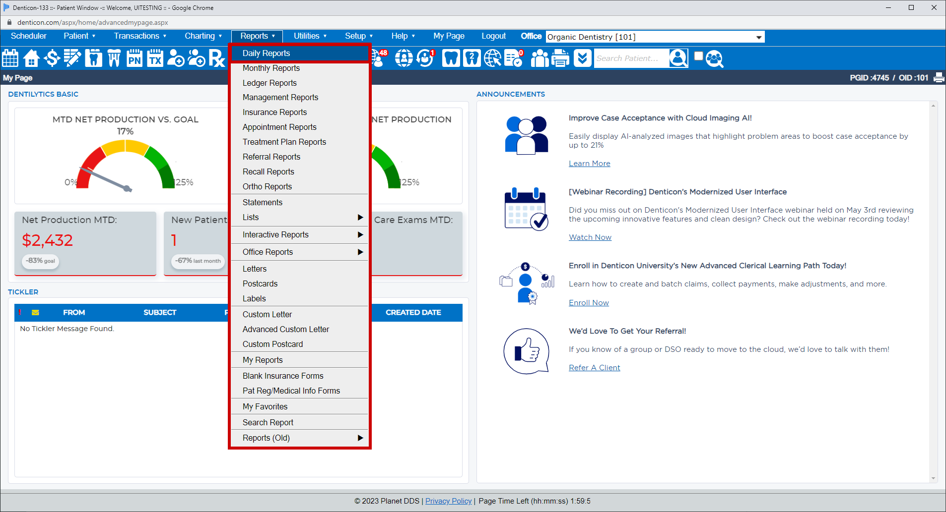Screen dimensions: 946x512
Task: Open the Utilities menu dropdown
Action: click(x=310, y=36)
